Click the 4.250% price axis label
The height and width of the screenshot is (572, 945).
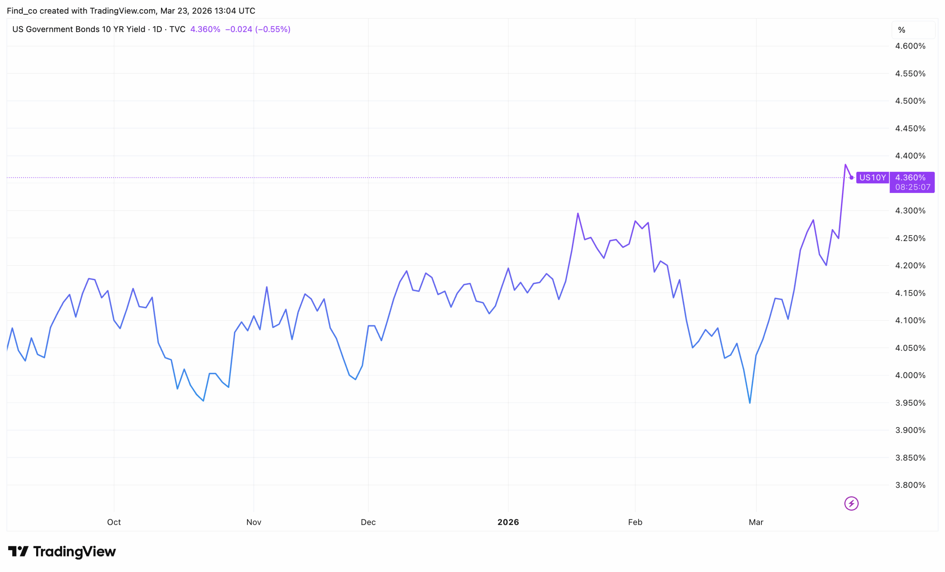click(x=910, y=238)
